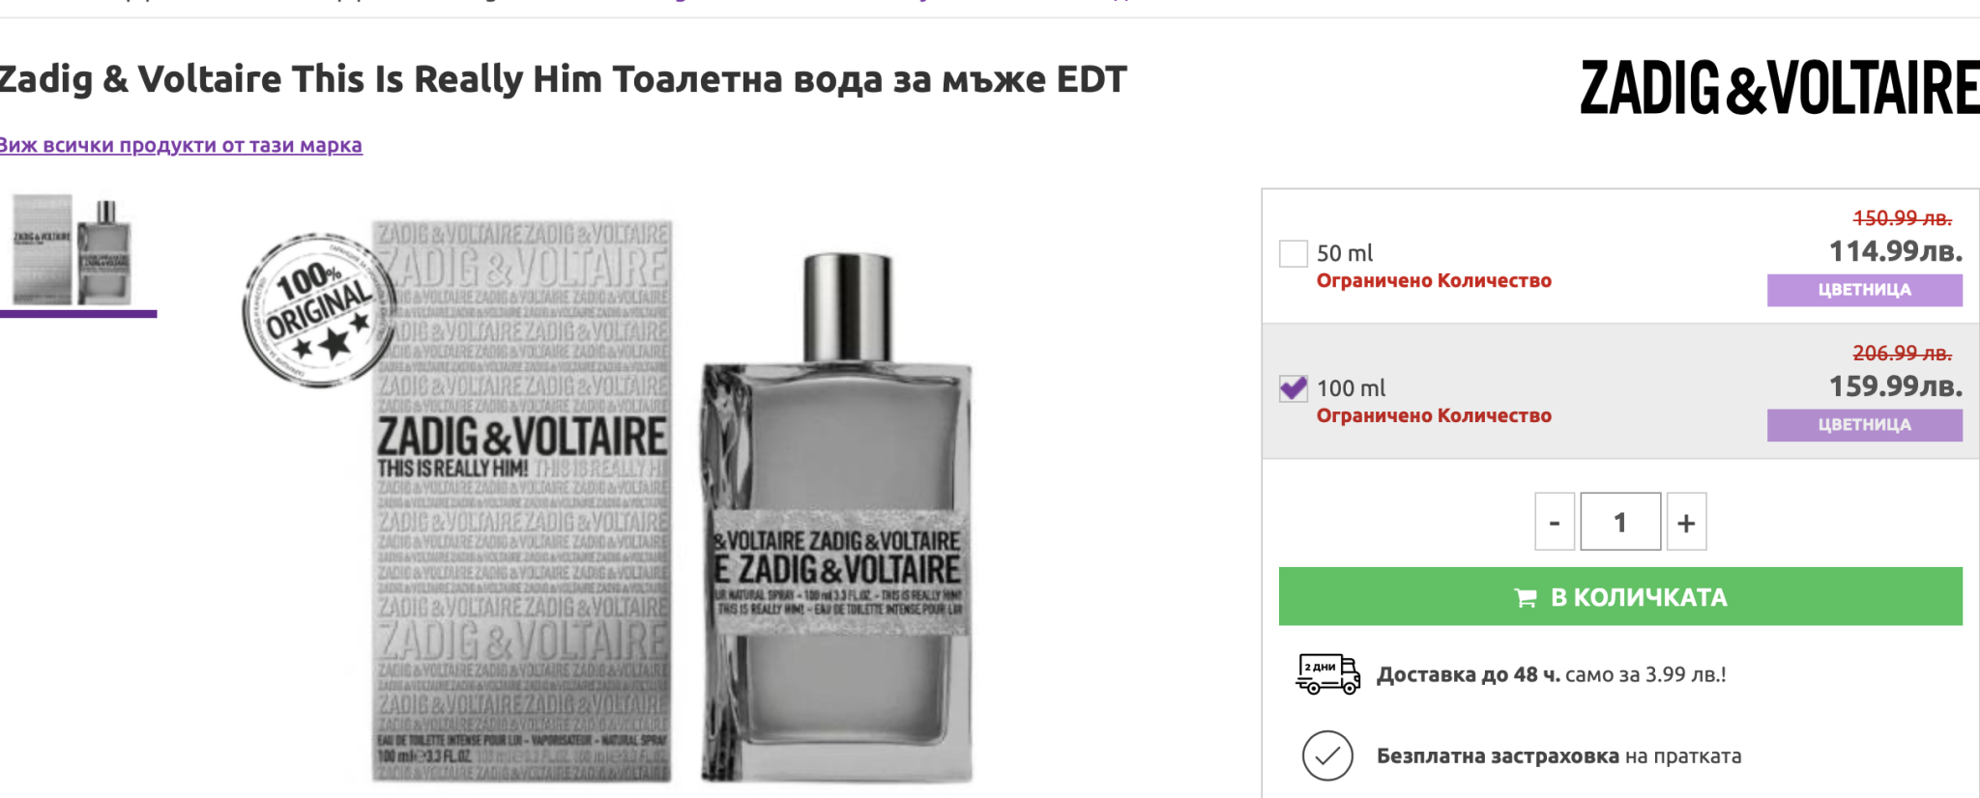Open 'Виж всички продукти от тази марка' link
This screenshot has width=1980, height=798.
(x=181, y=145)
